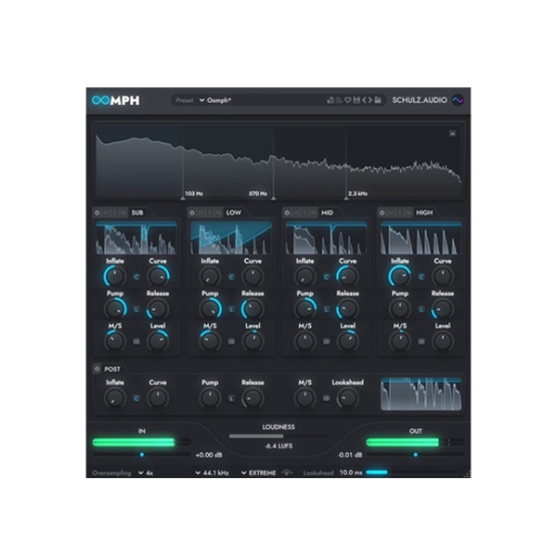The width and height of the screenshot is (557, 557).
Task: Open the preset folder icon
Action: coord(378,100)
